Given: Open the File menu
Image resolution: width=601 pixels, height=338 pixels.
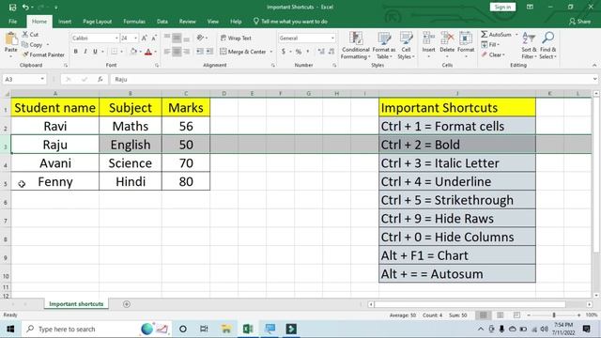Looking at the screenshot, I should (12, 22).
